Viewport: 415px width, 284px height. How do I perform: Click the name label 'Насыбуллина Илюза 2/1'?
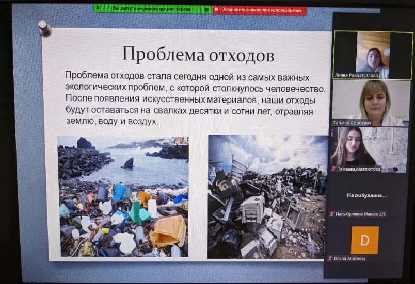360,214
